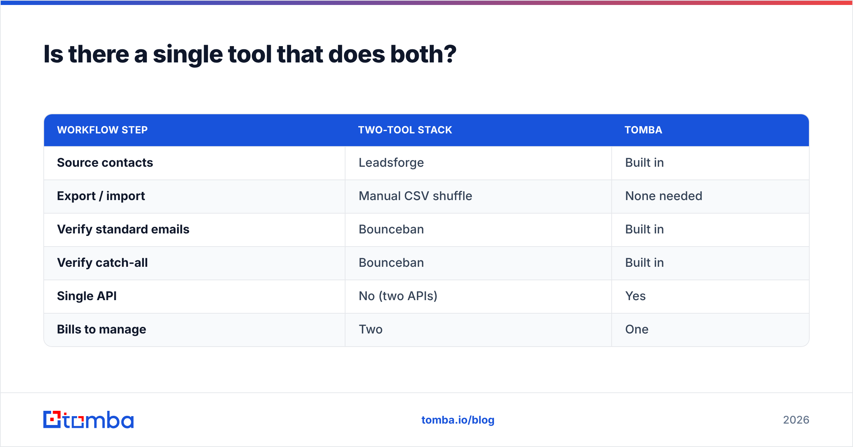853x447 pixels.
Task: Click 'Bounceban' in the Verify standard emails row
Action: [391, 229]
